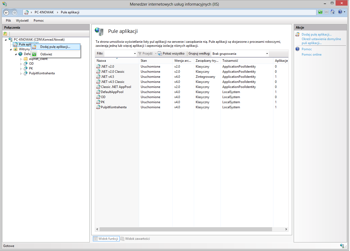This screenshot has height=251, width=350.
Task: Click the PC-KNOWAK breadcrumb in the address bar
Action: coord(44,12)
